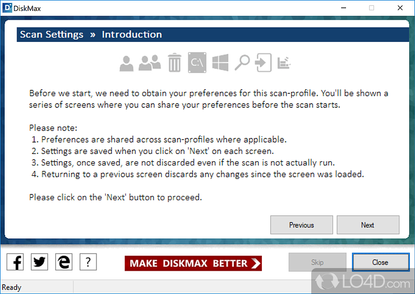415x294 pixels.
Task: Click note 4 about returning to previous screen
Action: pyautogui.click(x=198, y=174)
